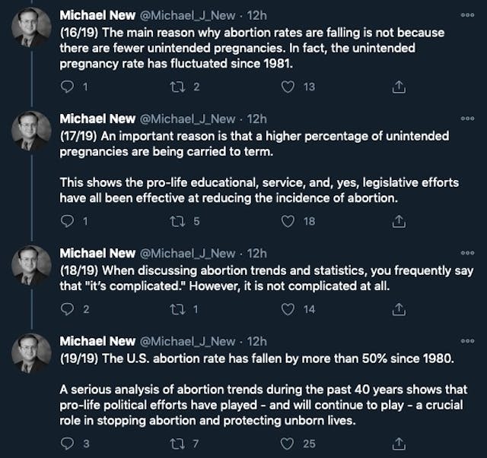Like the (16/19) tweet
Image resolution: width=487 pixels, height=458 pixels.
[x=288, y=87]
